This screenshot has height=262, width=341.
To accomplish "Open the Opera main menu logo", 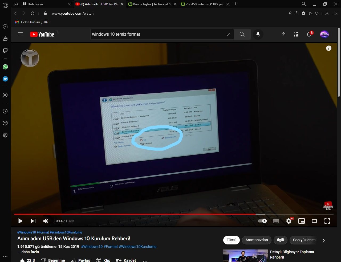I will [5, 5].
